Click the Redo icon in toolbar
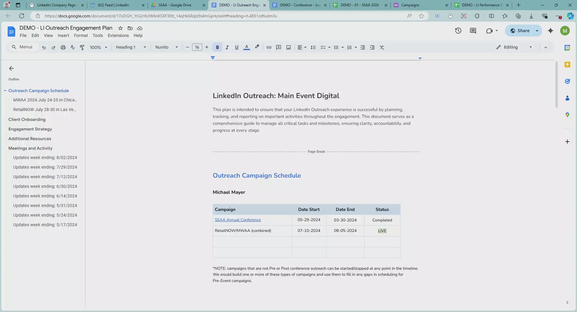The width and height of the screenshot is (577, 312). tap(53, 47)
